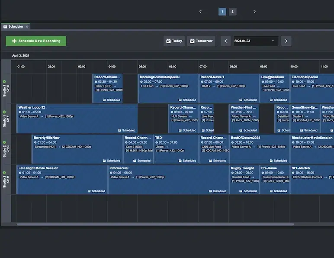Select the Scheduler tab
This screenshot has width=334, height=258.
click(15, 26)
